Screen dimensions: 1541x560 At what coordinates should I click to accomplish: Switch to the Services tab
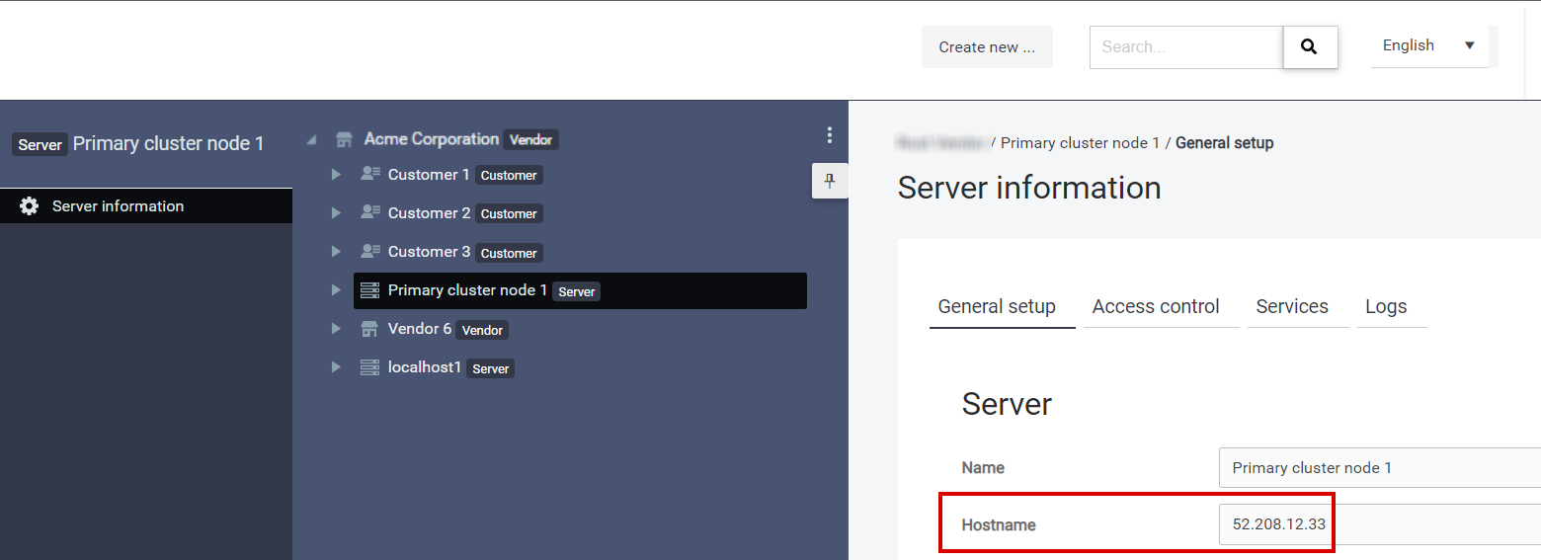pyautogui.click(x=1292, y=307)
